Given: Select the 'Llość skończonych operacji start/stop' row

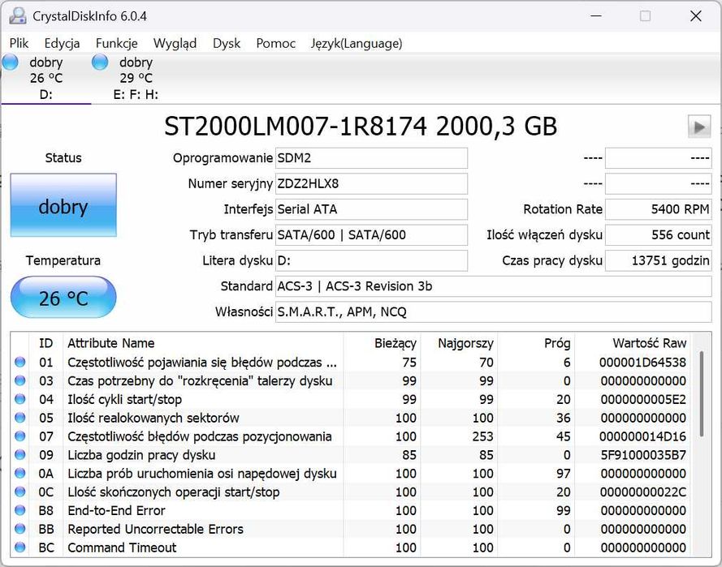Looking at the screenshot, I should tap(350, 492).
